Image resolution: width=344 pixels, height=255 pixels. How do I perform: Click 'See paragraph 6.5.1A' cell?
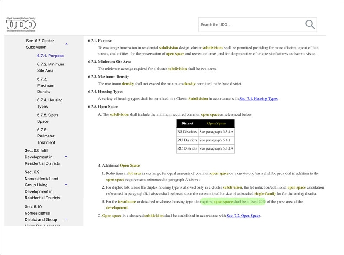[216, 148]
